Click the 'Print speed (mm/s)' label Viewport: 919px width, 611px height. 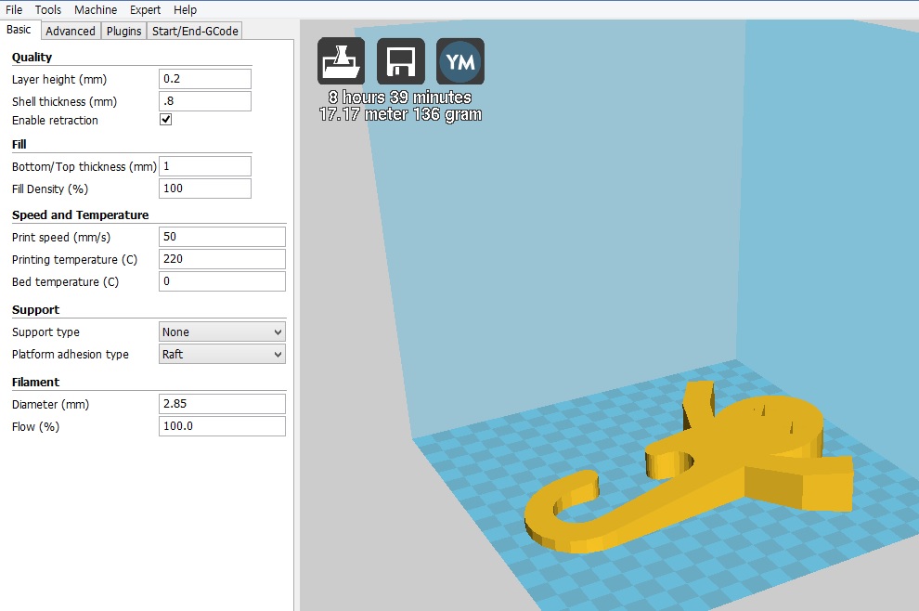point(61,237)
